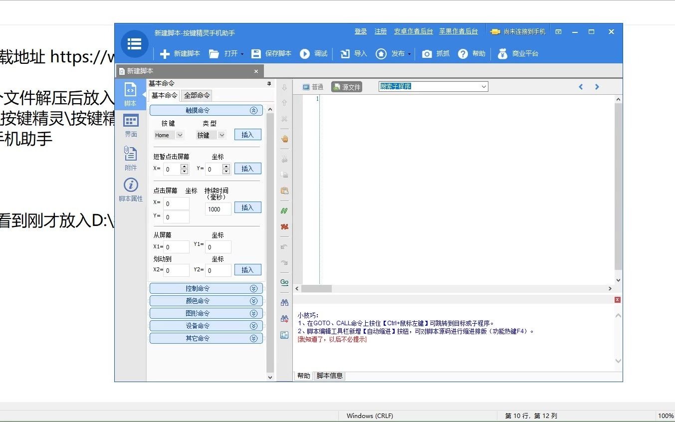Click 导入 import button

(354, 53)
